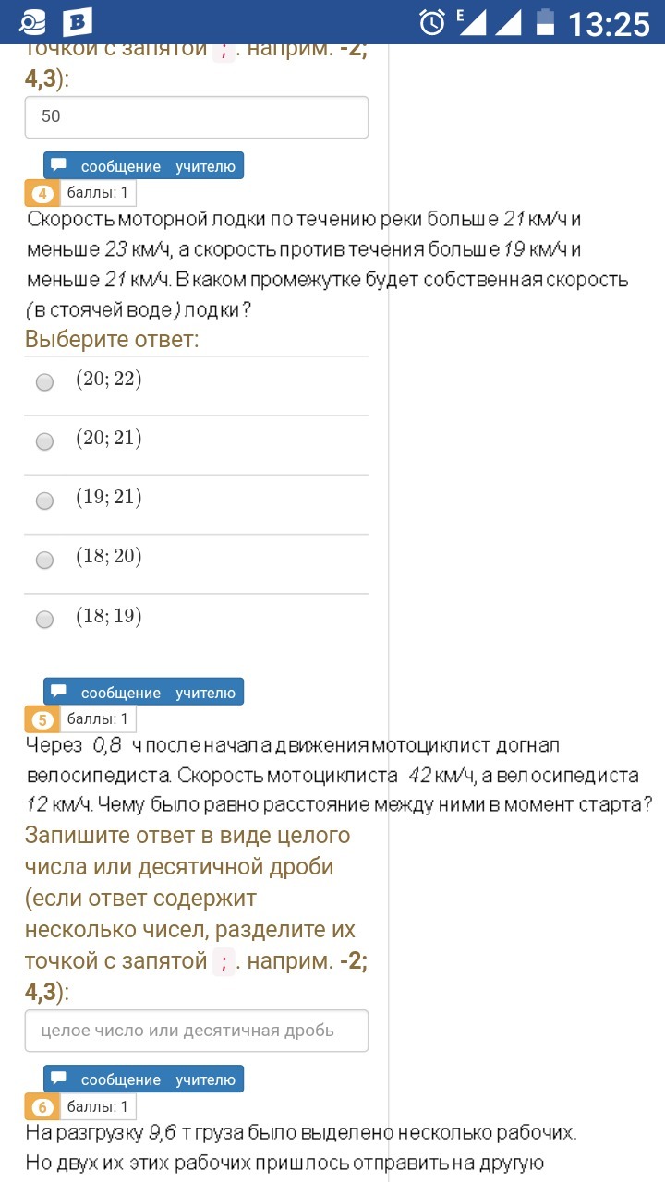Open message to teacher above question 5
The image size is (665, 1182).
(143, 693)
